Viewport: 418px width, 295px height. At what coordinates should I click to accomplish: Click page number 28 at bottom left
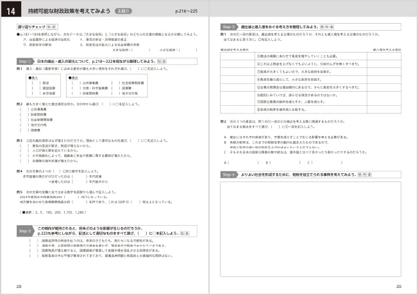[19, 286]
